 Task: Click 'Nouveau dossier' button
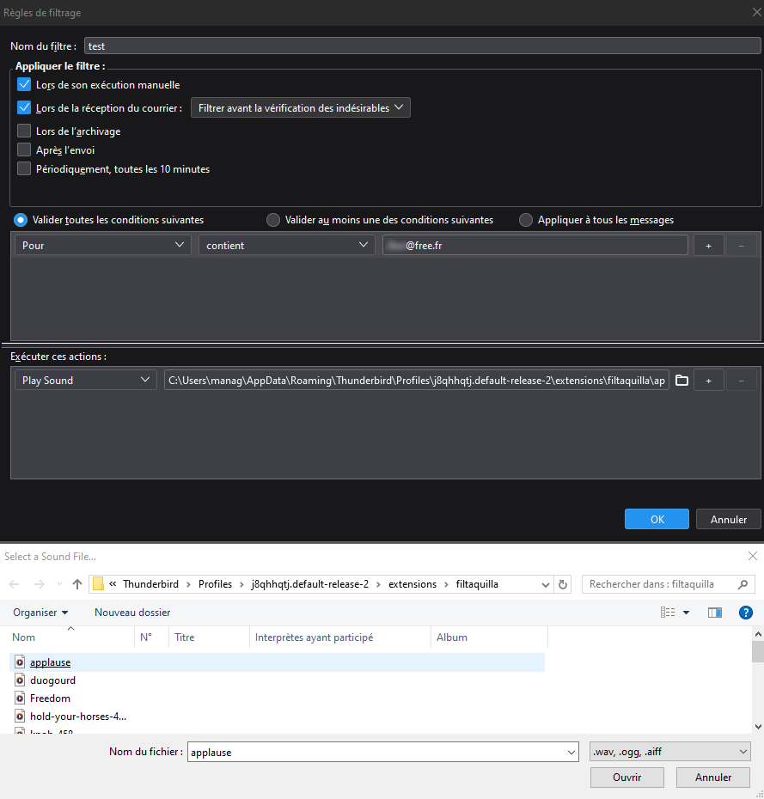click(132, 612)
